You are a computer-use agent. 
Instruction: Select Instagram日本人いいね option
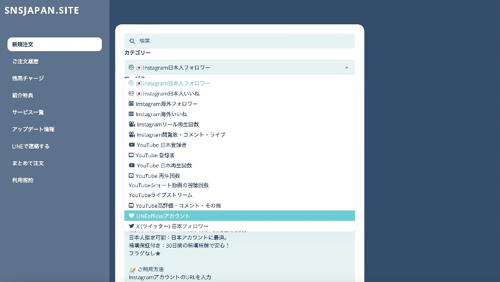239,94
